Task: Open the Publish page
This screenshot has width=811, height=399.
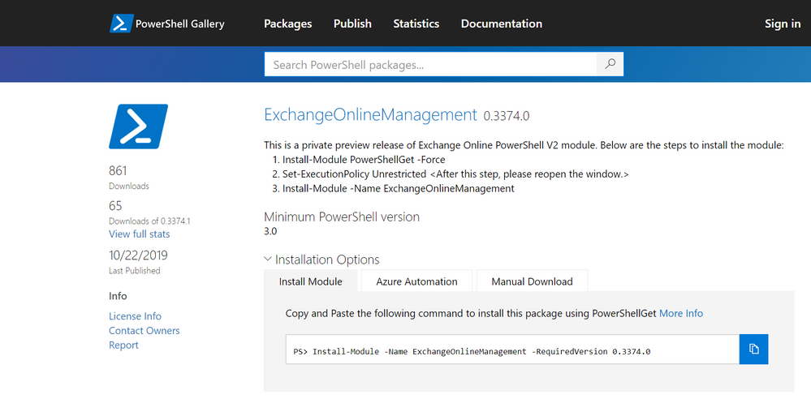Action: pyautogui.click(x=353, y=24)
